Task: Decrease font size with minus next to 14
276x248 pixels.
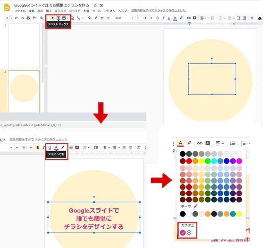Action: pyautogui.click(x=138, y=18)
